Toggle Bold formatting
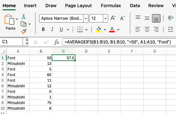This screenshot has height=114, width=176. point(43,29)
